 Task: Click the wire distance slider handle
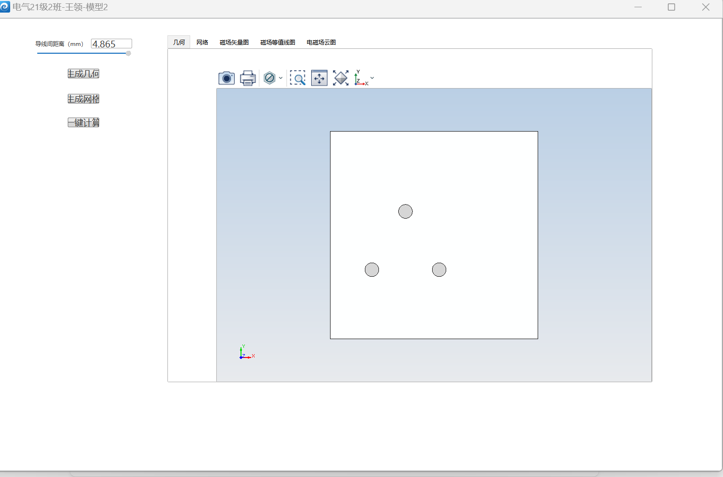pos(128,53)
